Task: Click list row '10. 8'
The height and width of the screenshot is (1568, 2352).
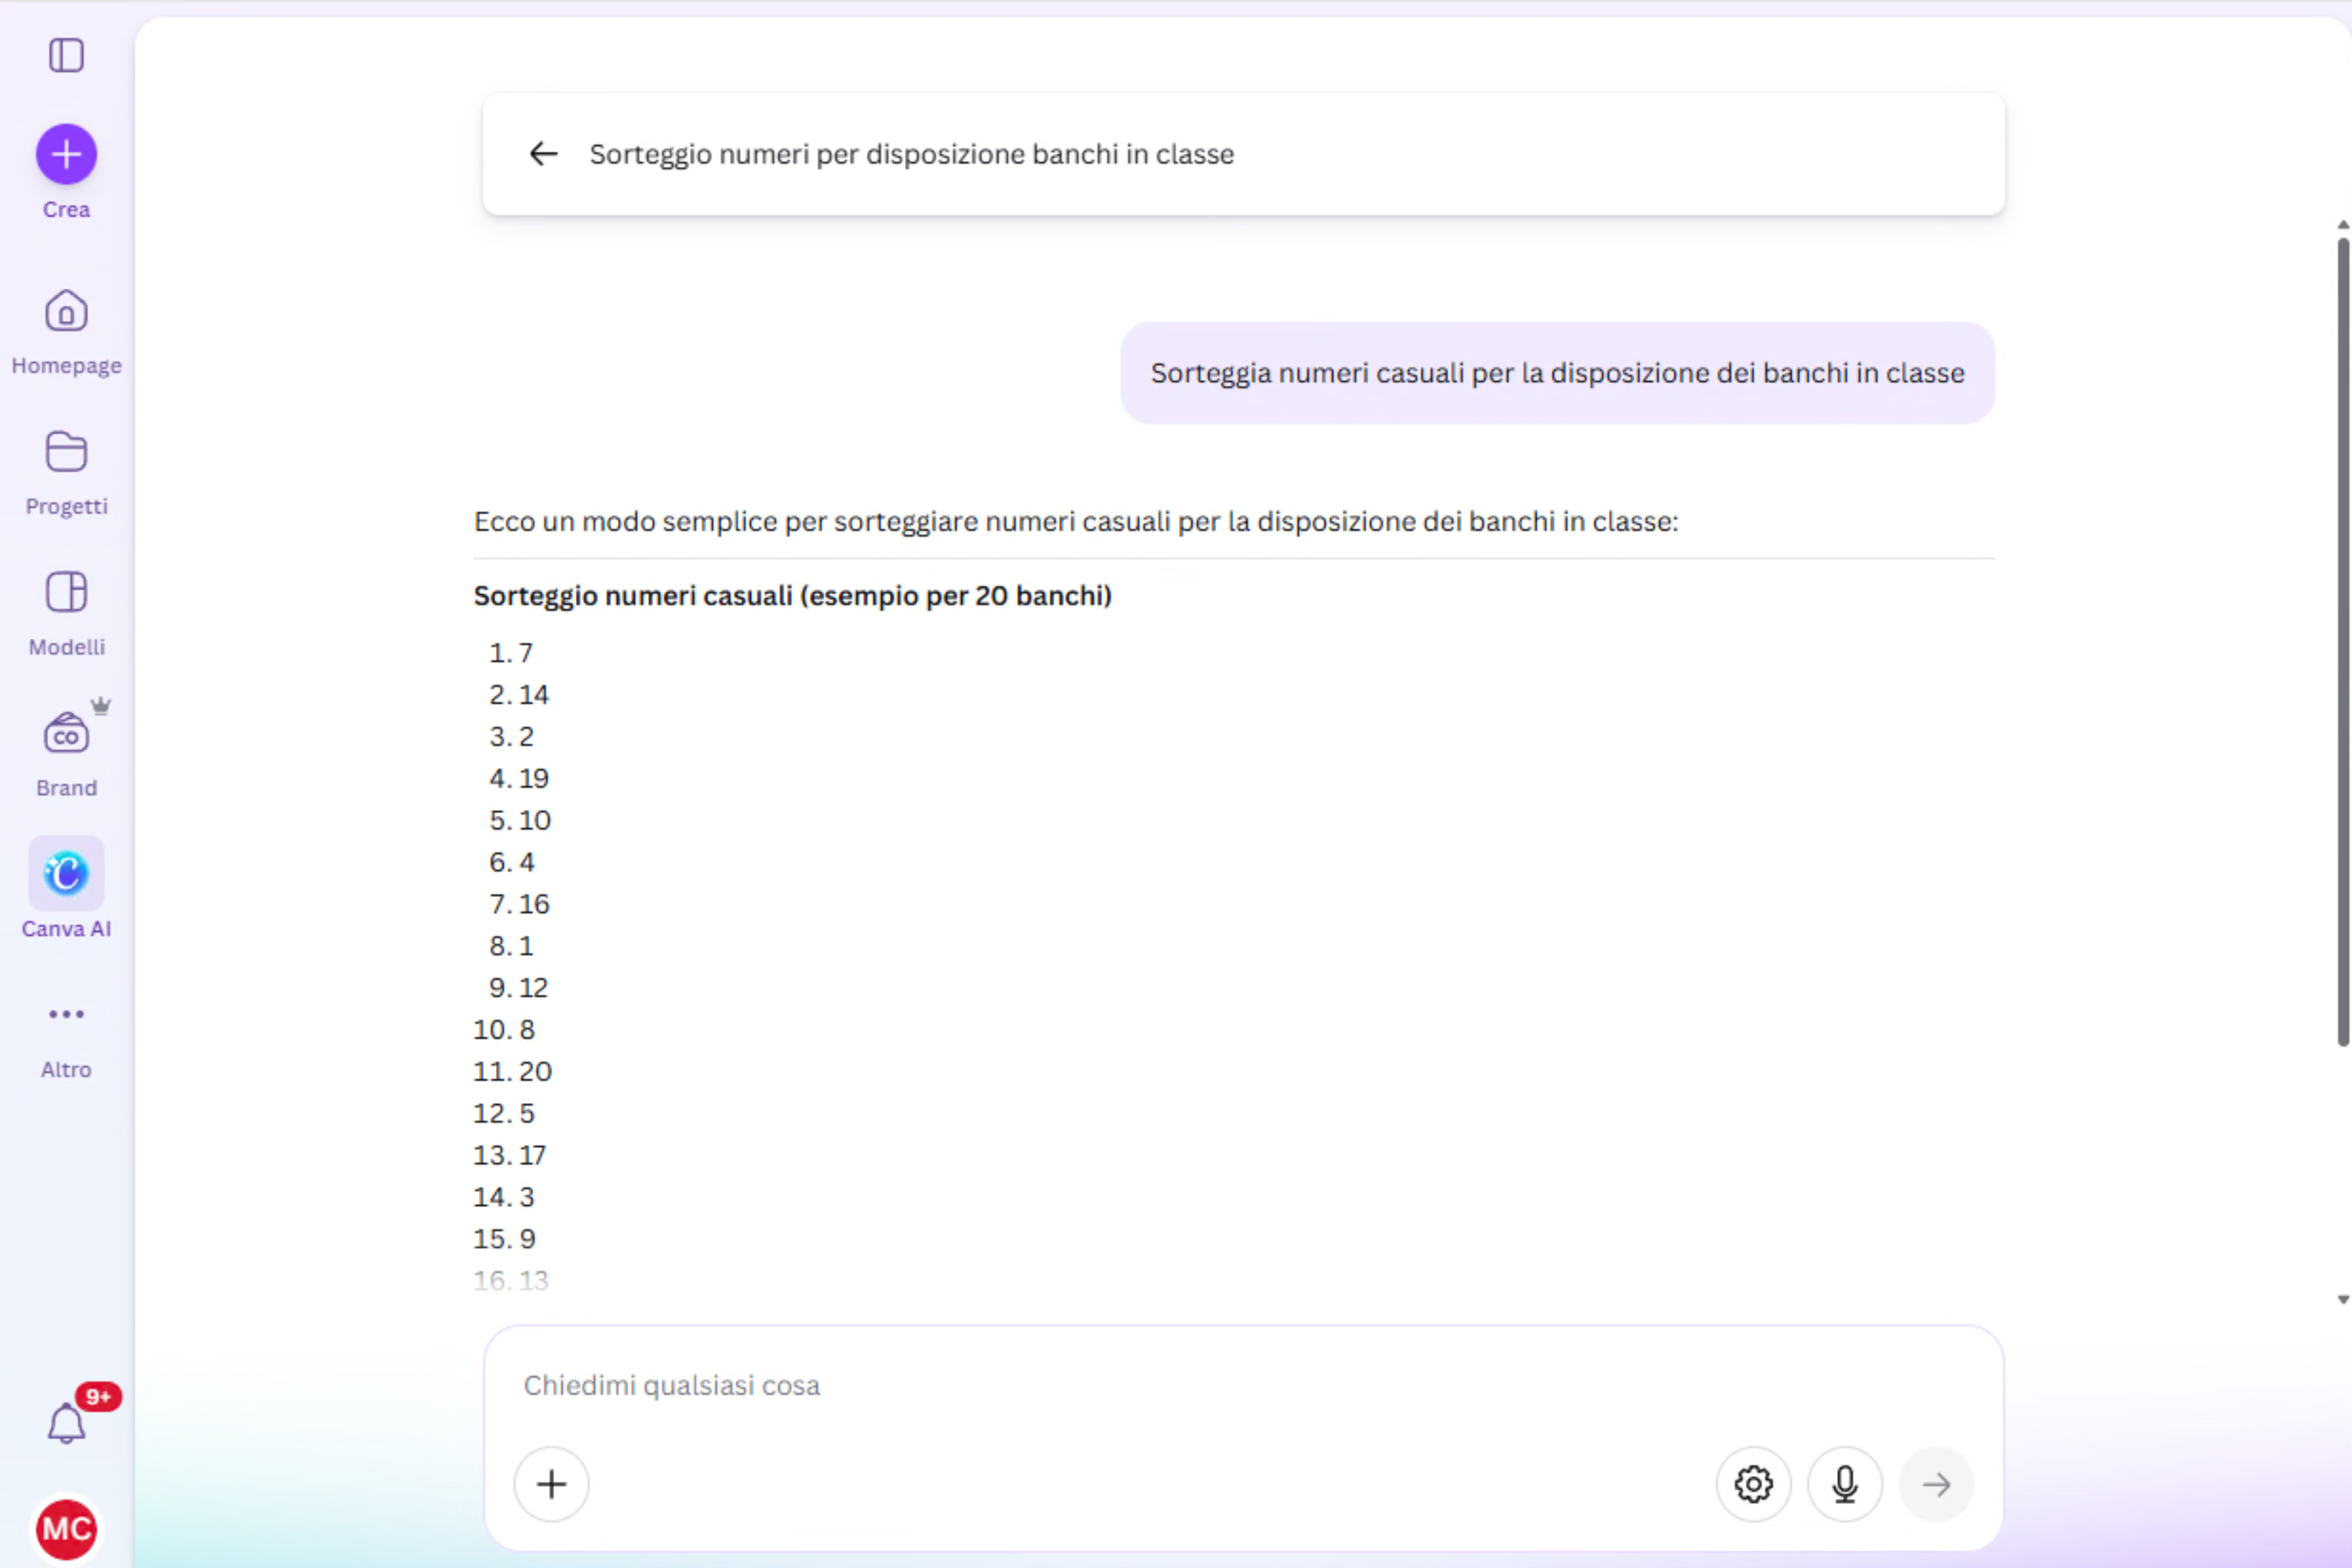Action: 504,1030
